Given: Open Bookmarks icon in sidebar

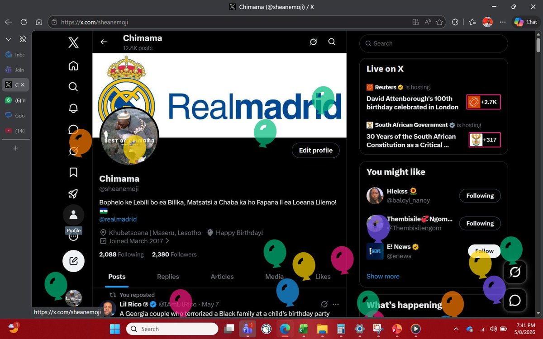Looking at the screenshot, I should click(x=73, y=172).
